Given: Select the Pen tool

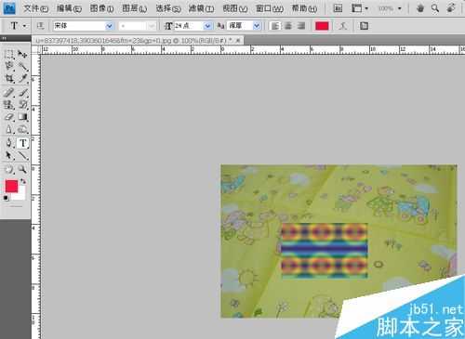Looking at the screenshot, I should [x=9, y=143].
